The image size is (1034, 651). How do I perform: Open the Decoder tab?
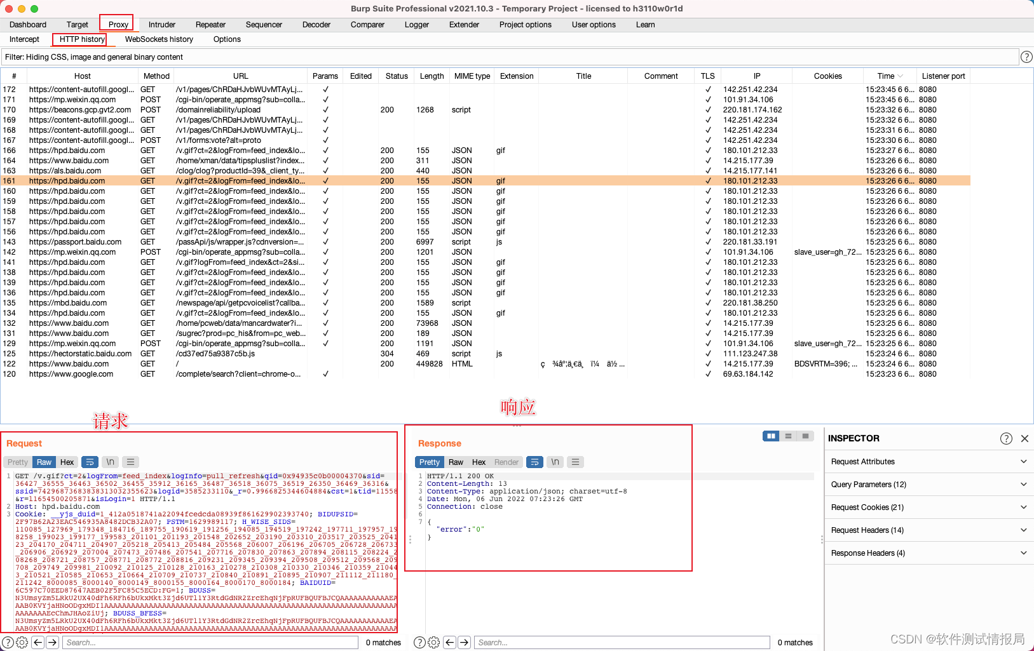[x=316, y=25]
